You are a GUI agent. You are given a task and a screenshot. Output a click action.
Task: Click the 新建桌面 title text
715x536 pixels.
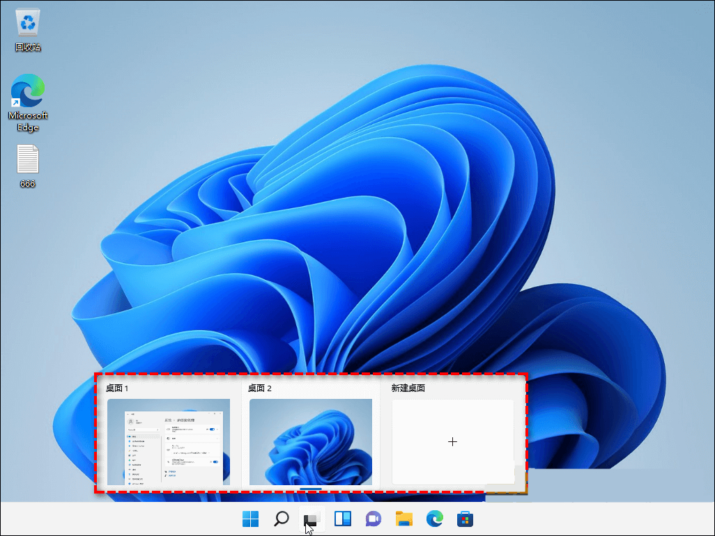pos(408,388)
